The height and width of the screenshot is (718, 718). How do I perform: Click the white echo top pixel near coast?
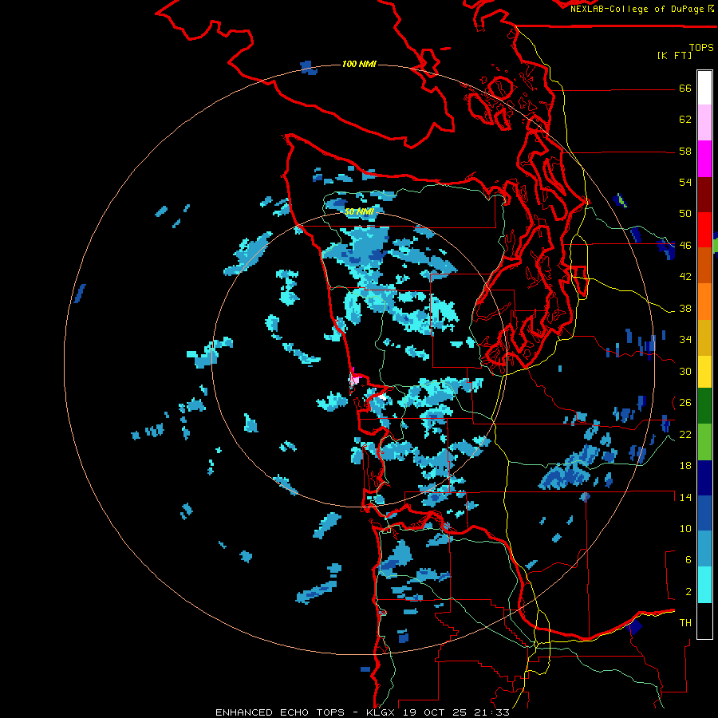coord(381,397)
